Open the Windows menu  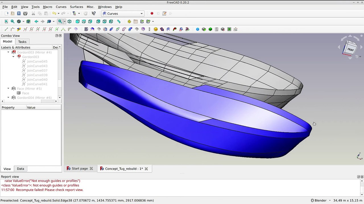coord(105,7)
